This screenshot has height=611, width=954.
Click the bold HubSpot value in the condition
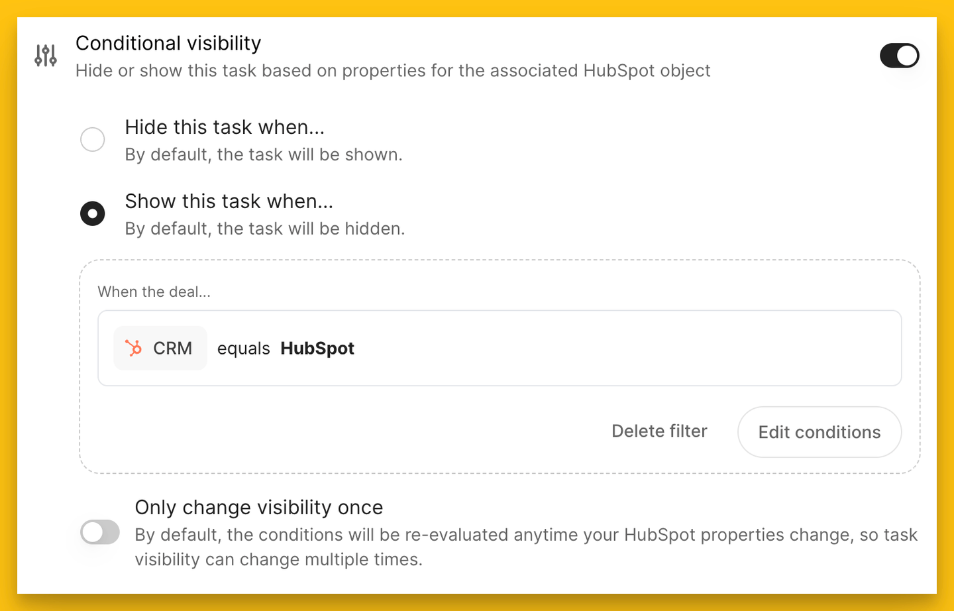(x=317, y=349)
